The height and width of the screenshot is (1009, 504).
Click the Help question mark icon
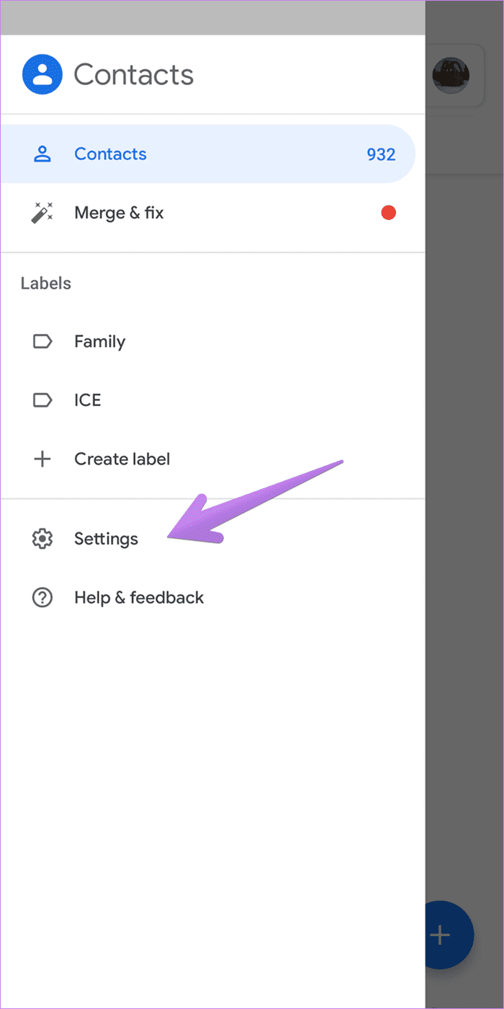[x=42, y=597]
